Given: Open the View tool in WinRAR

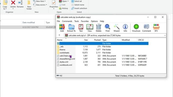Looking at the screenshot, I should pos(90,28).
